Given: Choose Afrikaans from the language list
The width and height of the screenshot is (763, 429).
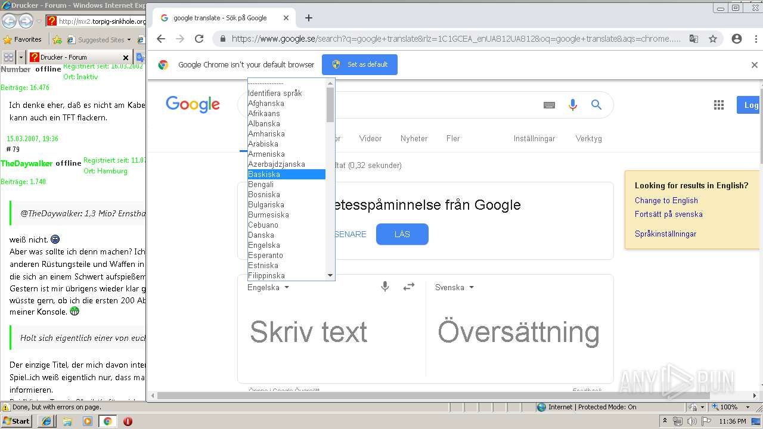Looking at the screenshot, I should click(x=287, y=113).
